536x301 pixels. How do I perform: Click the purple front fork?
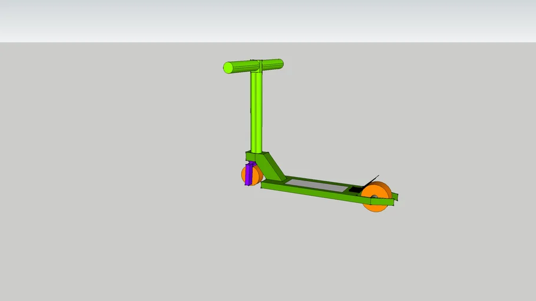click(x=249, y=174)
